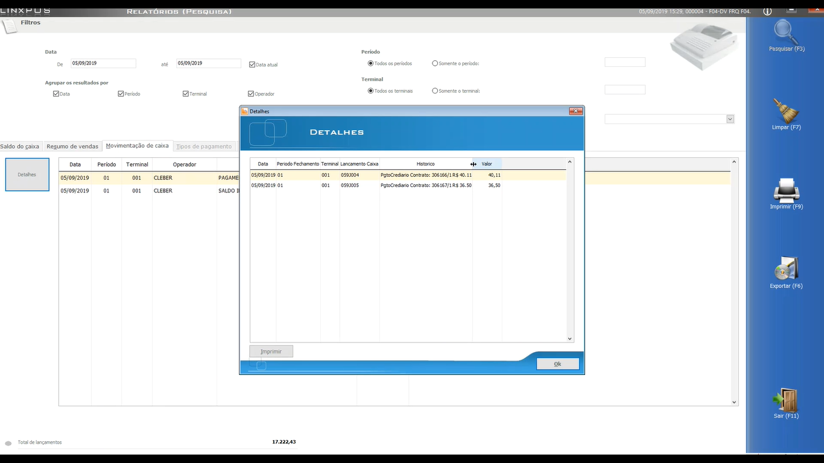Click the Detalhes list scroll-up arrow
The image size is (824, 463).
pyautogui.click(x=570, y=162)
